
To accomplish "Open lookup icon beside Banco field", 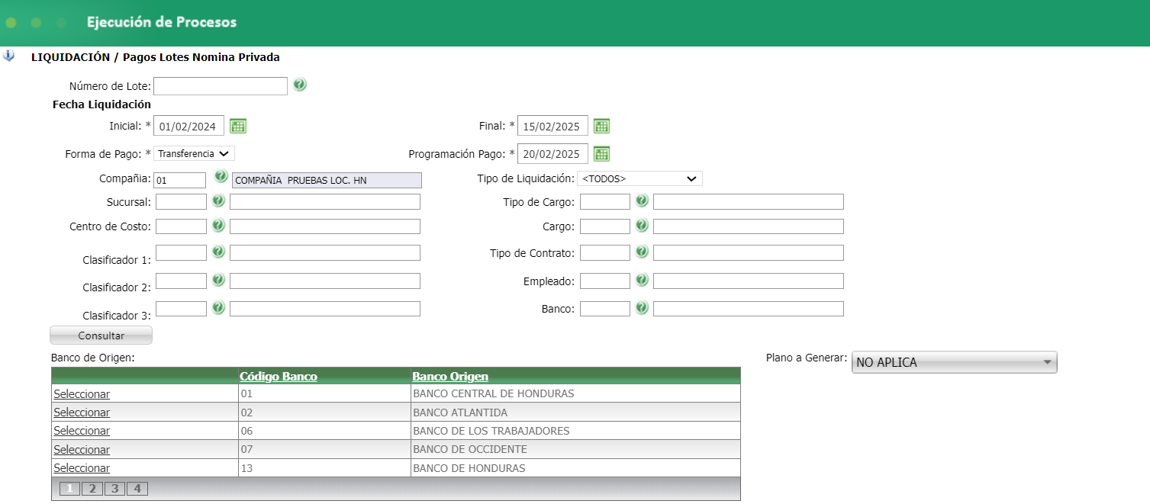I will [x=642, y=307].
